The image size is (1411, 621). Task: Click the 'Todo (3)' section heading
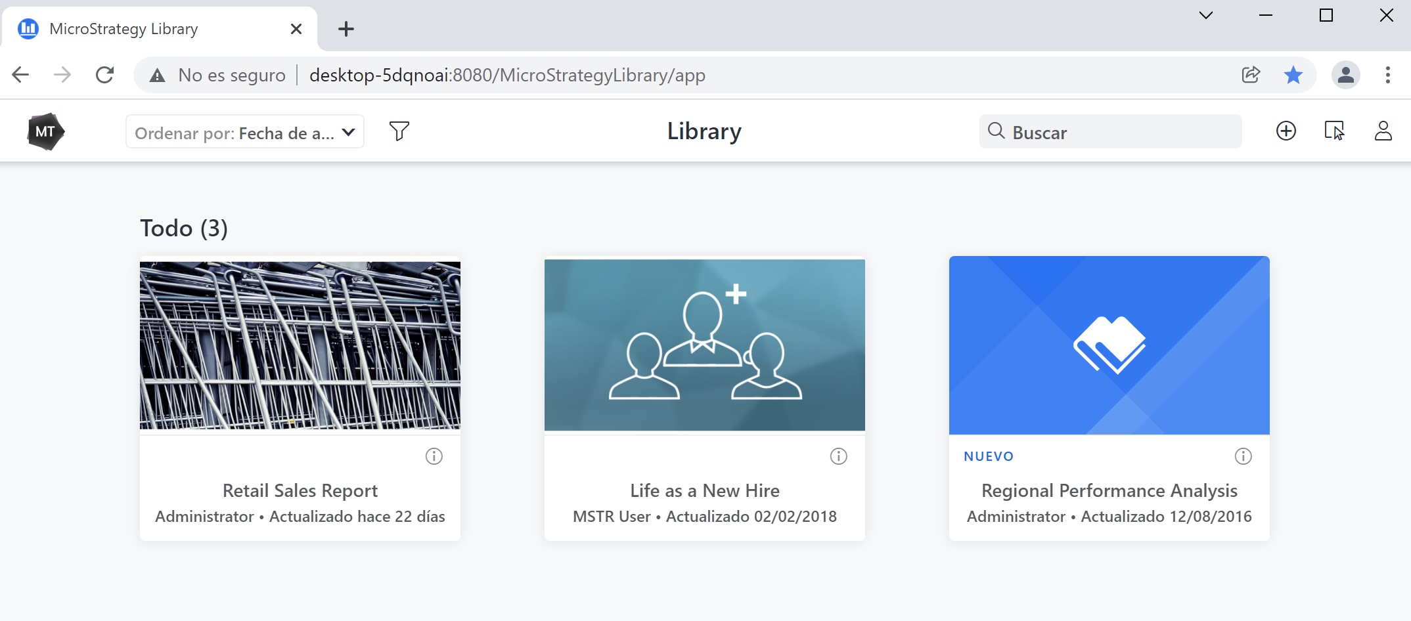184,228
